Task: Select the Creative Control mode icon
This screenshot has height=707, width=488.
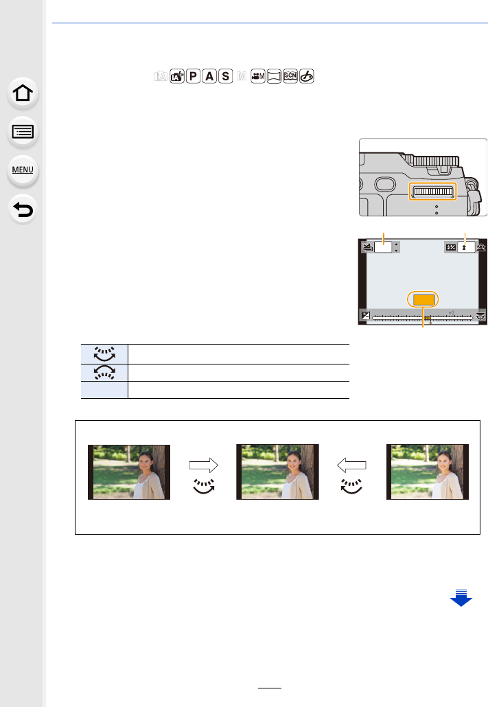Action: [307, 76]
